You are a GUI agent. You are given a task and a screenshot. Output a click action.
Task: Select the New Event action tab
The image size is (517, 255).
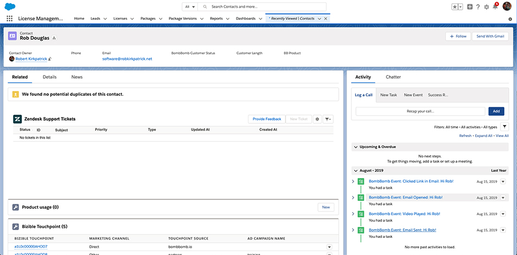pyautogui.click(x=414, y=95)
